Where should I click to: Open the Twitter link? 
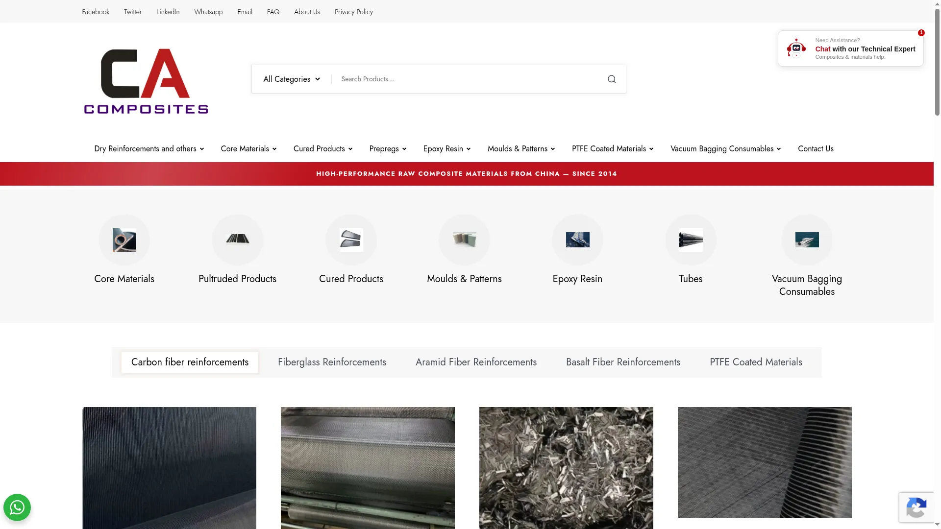click(x=133, y=12)
